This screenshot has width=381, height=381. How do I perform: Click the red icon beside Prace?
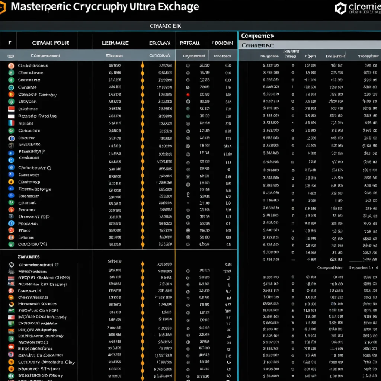pyautogui.click(x=11, y=230)
